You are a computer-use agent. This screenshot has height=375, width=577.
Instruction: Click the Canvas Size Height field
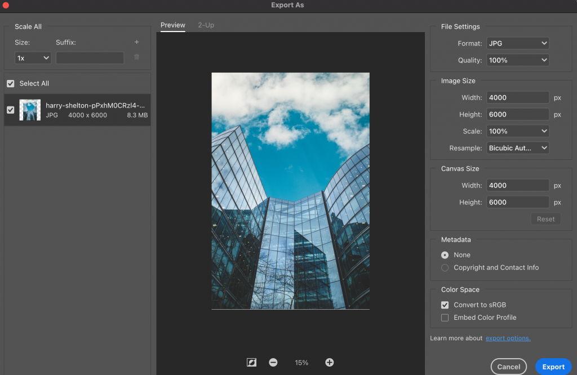pyautogui.click(x=518, y=202)
